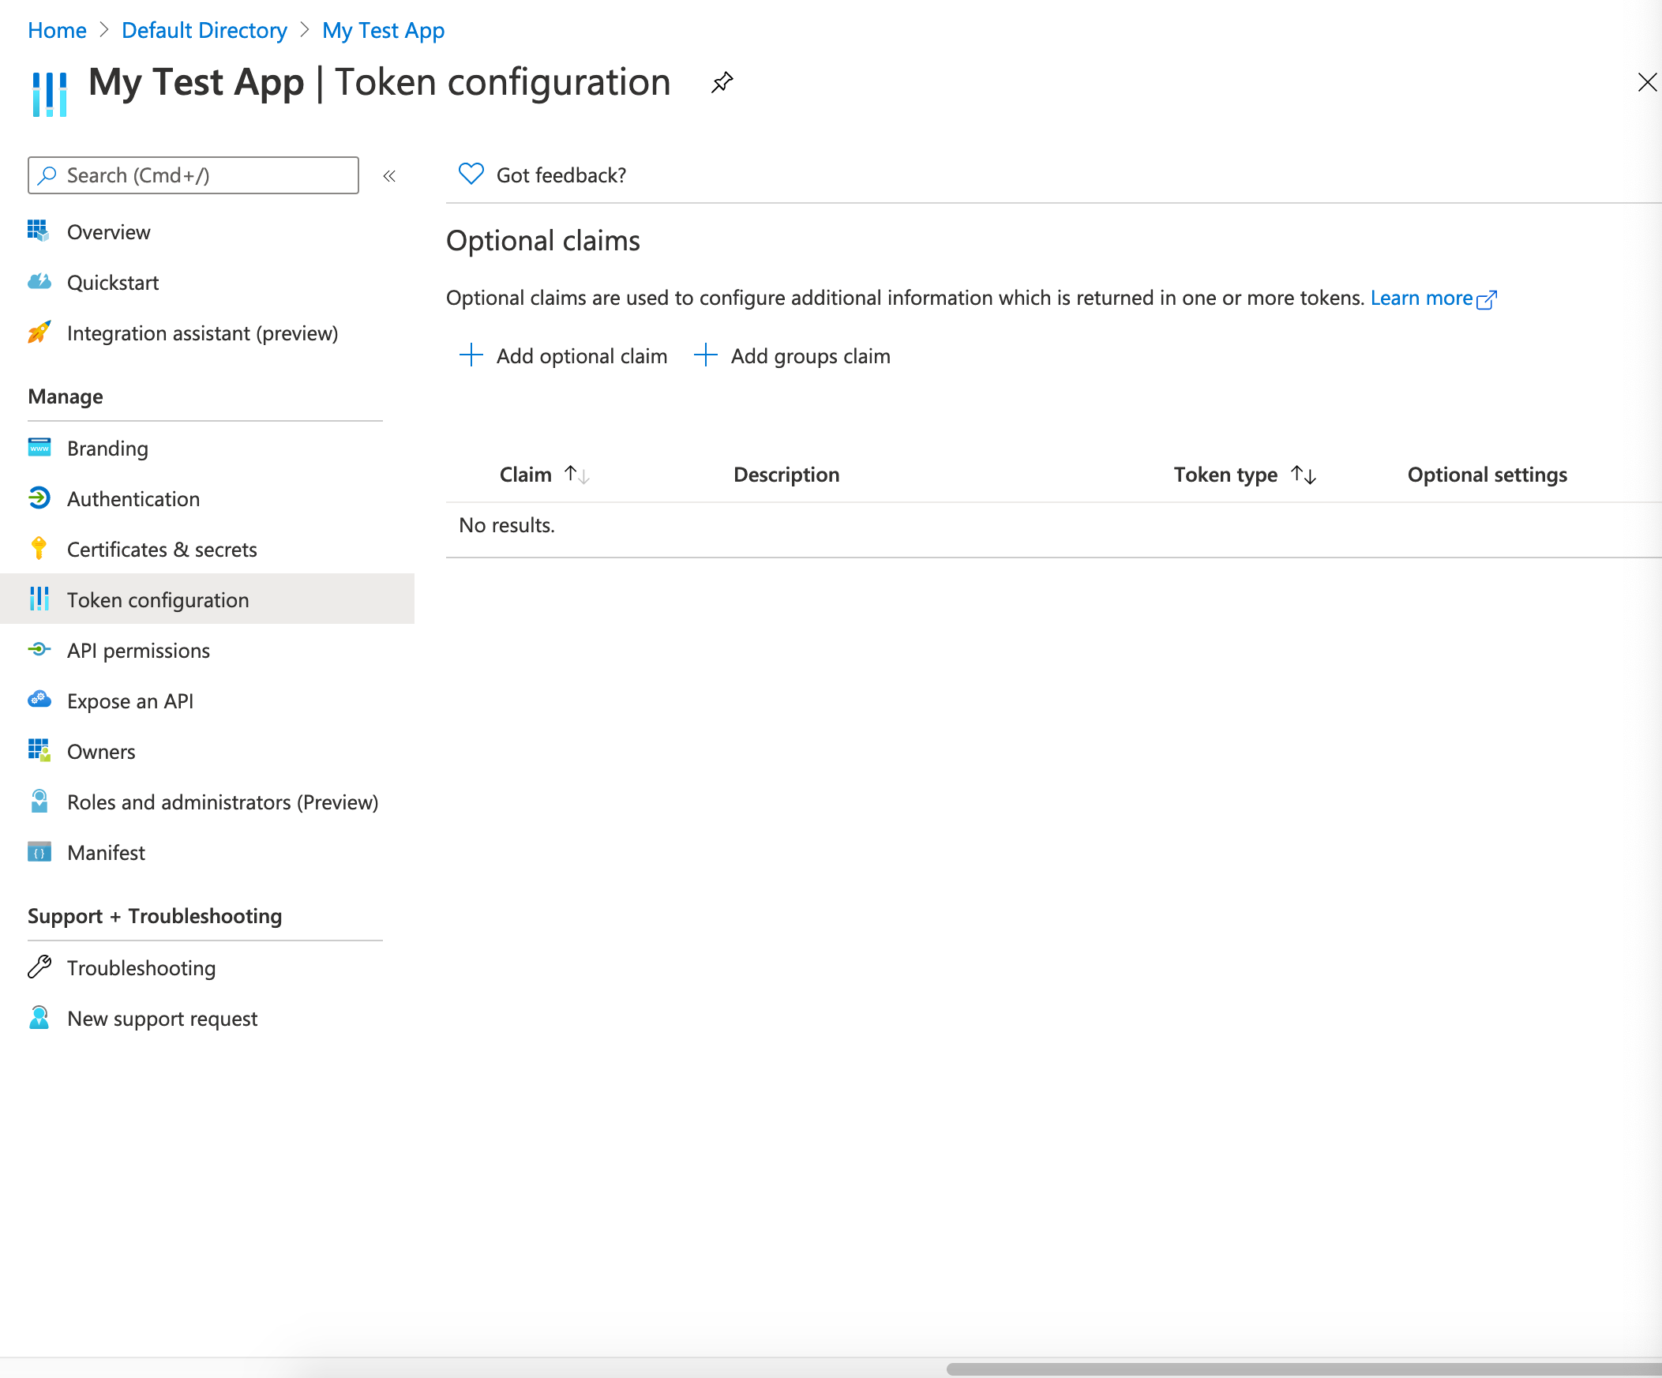The height and width of the screenshot is (1378, 1662).
Task: Select the Owners icon
Action: coord(39,751)
